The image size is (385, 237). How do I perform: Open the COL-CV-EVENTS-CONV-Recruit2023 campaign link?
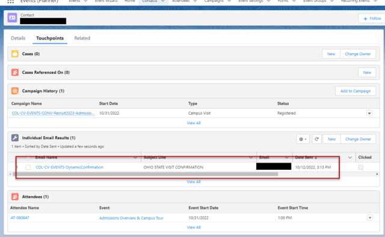pyautogui.click(x=53, y=113)
